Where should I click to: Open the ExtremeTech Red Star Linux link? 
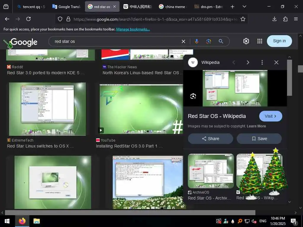(40, 146)
